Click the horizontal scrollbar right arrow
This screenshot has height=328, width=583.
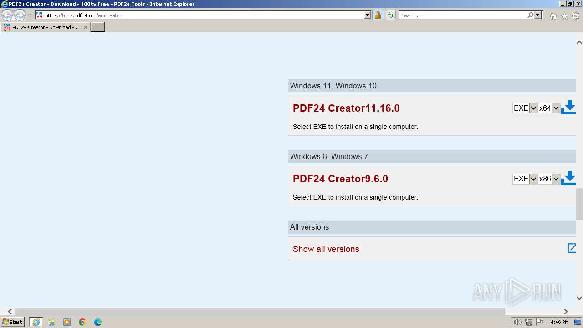[566, 312]
